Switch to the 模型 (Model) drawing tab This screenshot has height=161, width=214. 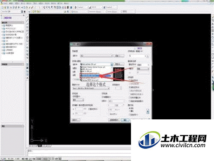[40, 146]
